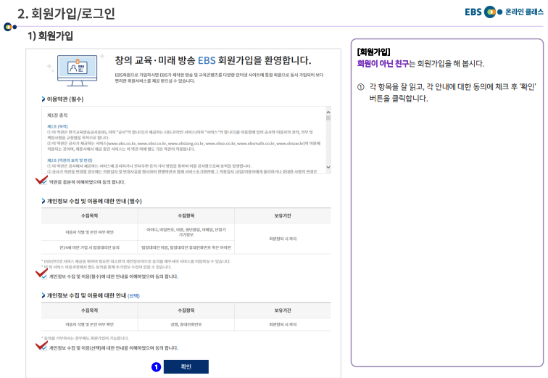Check the 약관을 충분히 이해하였으며 동의 checkbox
548x378 pixels.
44,182
